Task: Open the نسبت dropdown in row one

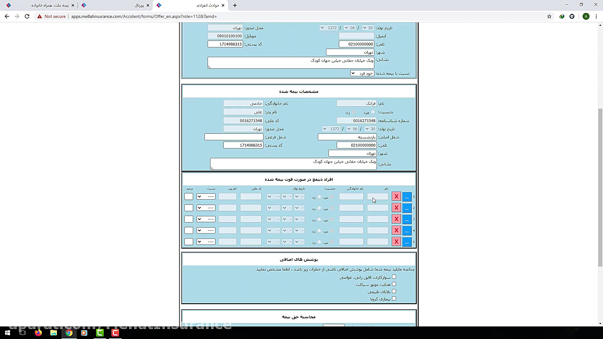Action: coord(206,196)
